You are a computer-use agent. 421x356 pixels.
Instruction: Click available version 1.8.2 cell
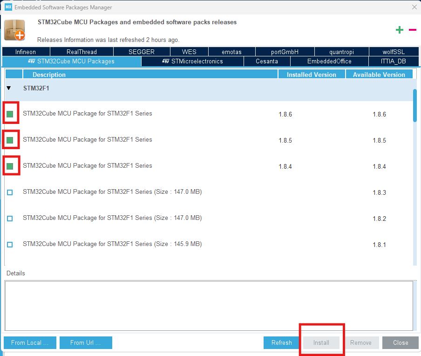point(380,219)
